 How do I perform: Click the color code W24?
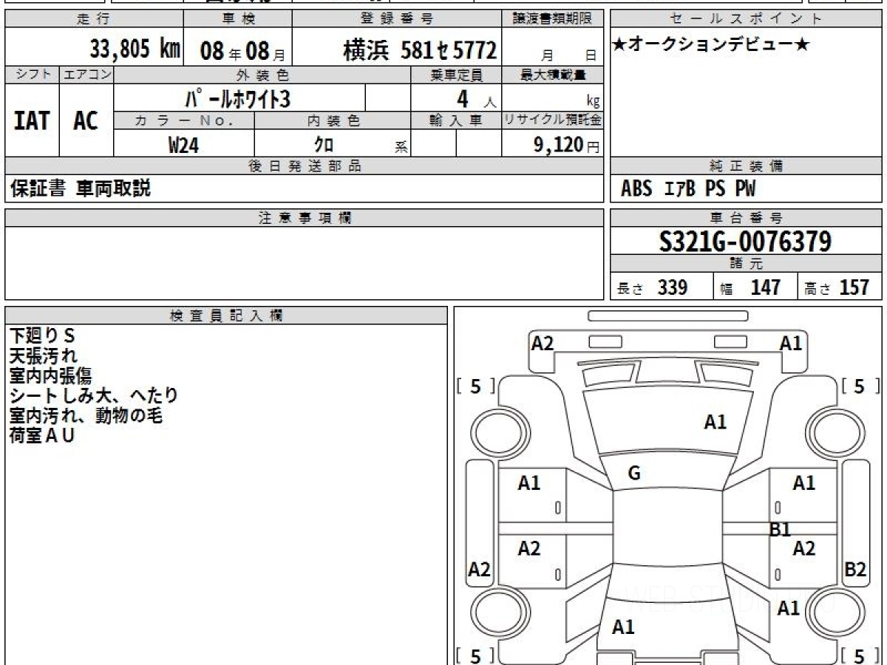click(183, 145)
